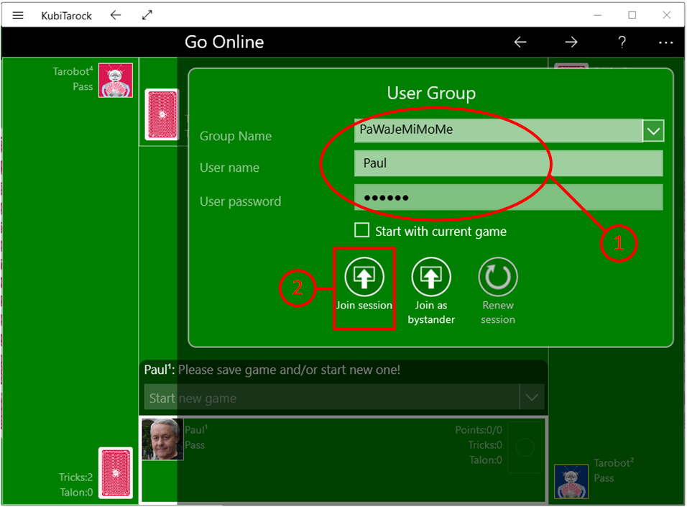Select Paul's player photo thumbnail
This screenshot has width=687, height=507.
pos(162,439)
